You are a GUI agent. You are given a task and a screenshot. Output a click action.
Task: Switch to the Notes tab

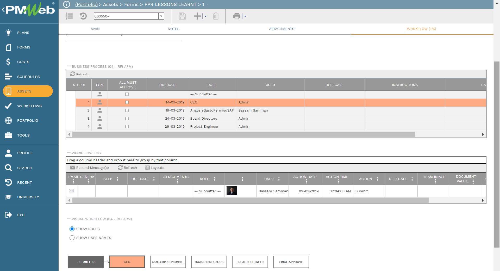click(174, 29)
